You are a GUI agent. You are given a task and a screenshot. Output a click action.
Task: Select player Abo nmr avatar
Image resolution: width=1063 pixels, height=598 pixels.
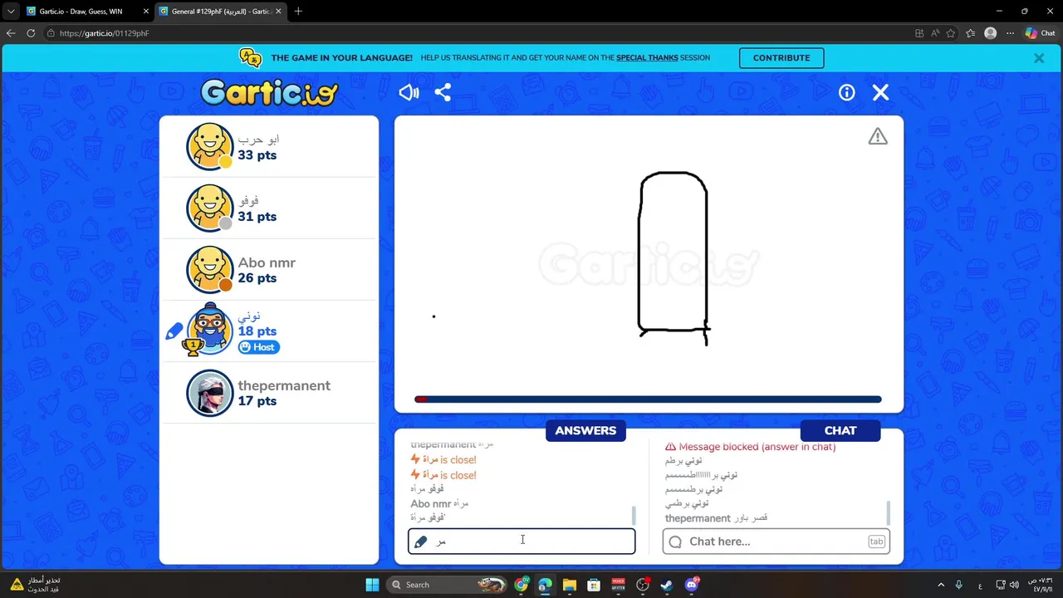pyautogui.click(x=210, y=269)
